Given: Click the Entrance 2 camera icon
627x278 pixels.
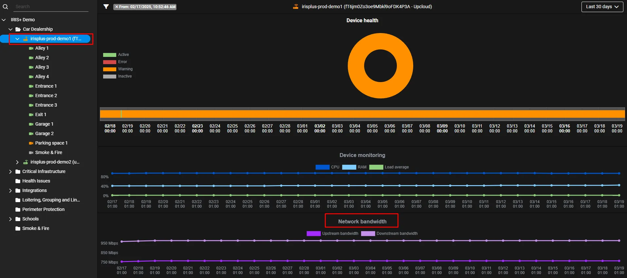Looking at the screenshot, I should [x=31, y=96].
